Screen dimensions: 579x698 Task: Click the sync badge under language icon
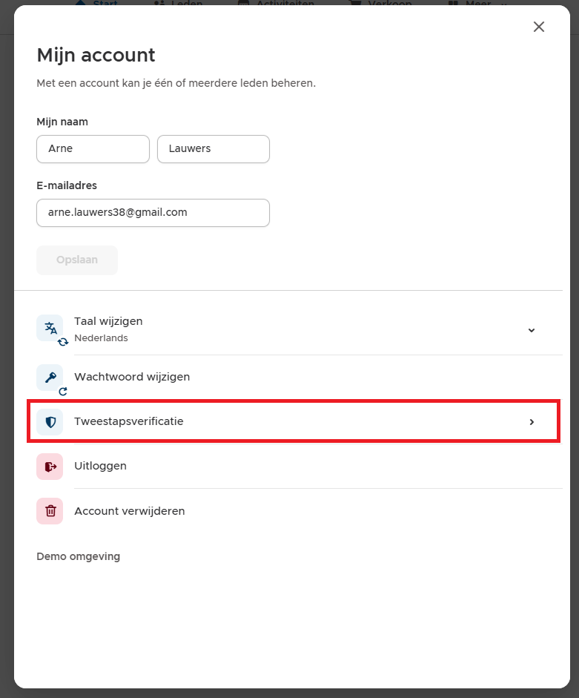tap(63, 342)
